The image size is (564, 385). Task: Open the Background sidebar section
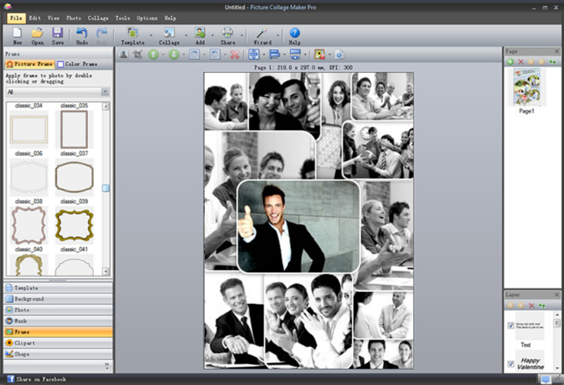pos(58,299)
